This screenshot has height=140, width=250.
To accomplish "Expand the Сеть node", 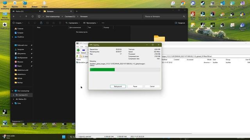I will [12, 103].
